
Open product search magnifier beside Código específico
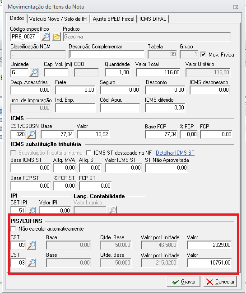[x=46, y=37]
